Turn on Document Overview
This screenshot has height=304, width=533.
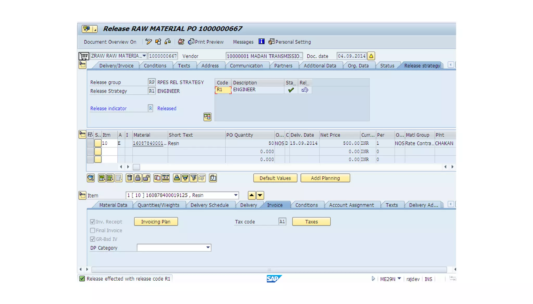point(110,42)
